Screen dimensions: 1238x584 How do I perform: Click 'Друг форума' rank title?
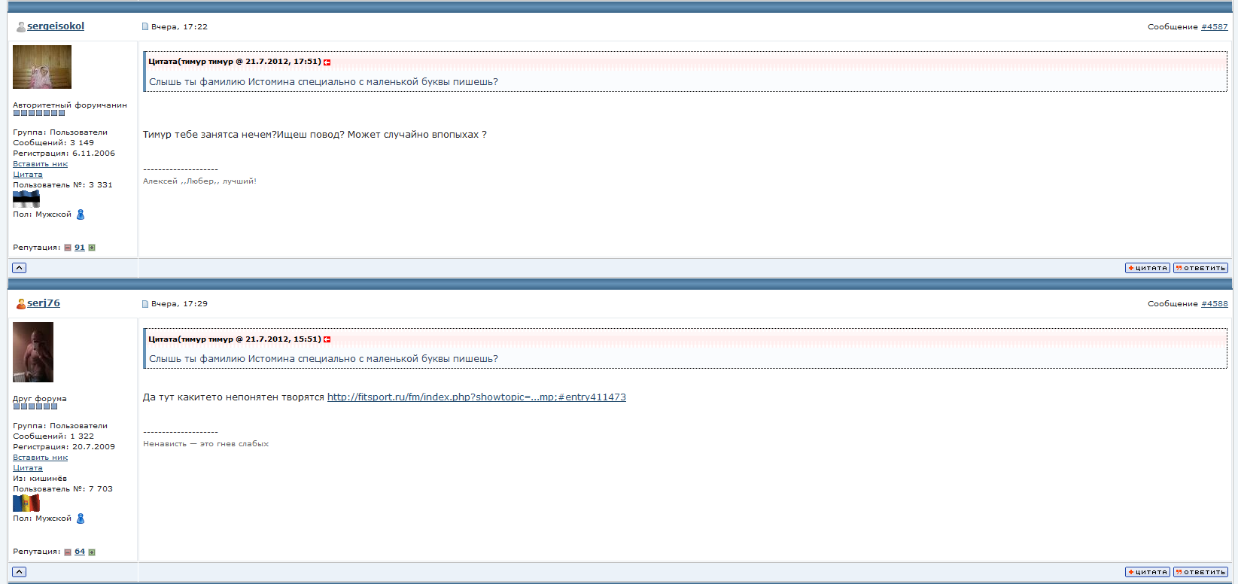coord(40,399)
